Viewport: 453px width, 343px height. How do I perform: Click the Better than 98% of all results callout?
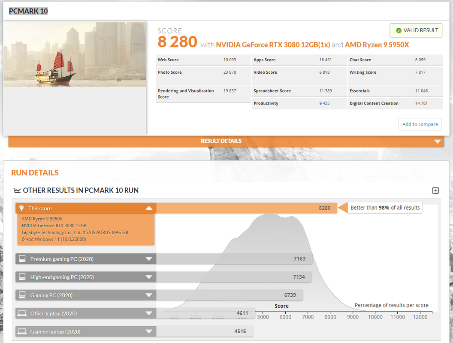385,208
